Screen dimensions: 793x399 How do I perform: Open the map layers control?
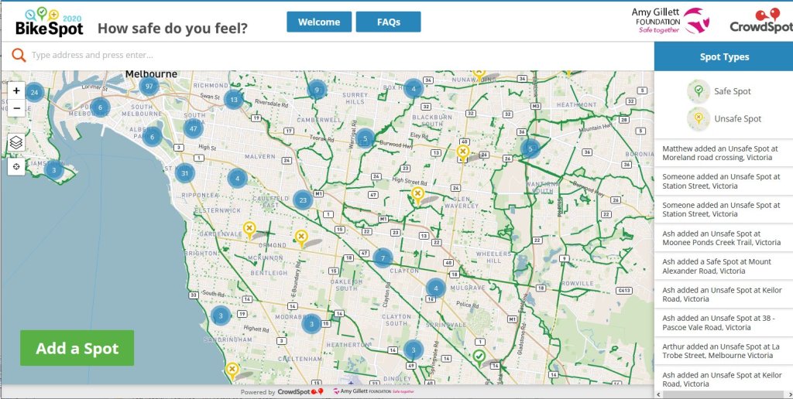tap(16, 142)
